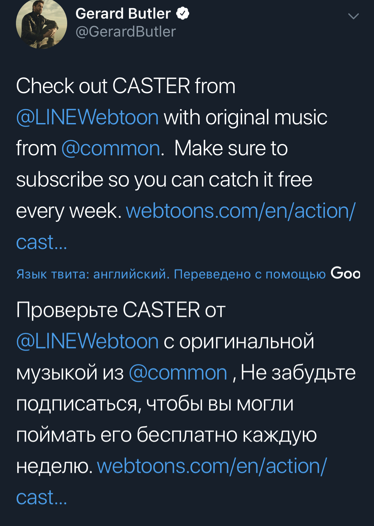Image resolution: width=374 pixels, height=526 pixels.
Task: Tap the @GerardButler handle
Action: click(x=126, y=32)
